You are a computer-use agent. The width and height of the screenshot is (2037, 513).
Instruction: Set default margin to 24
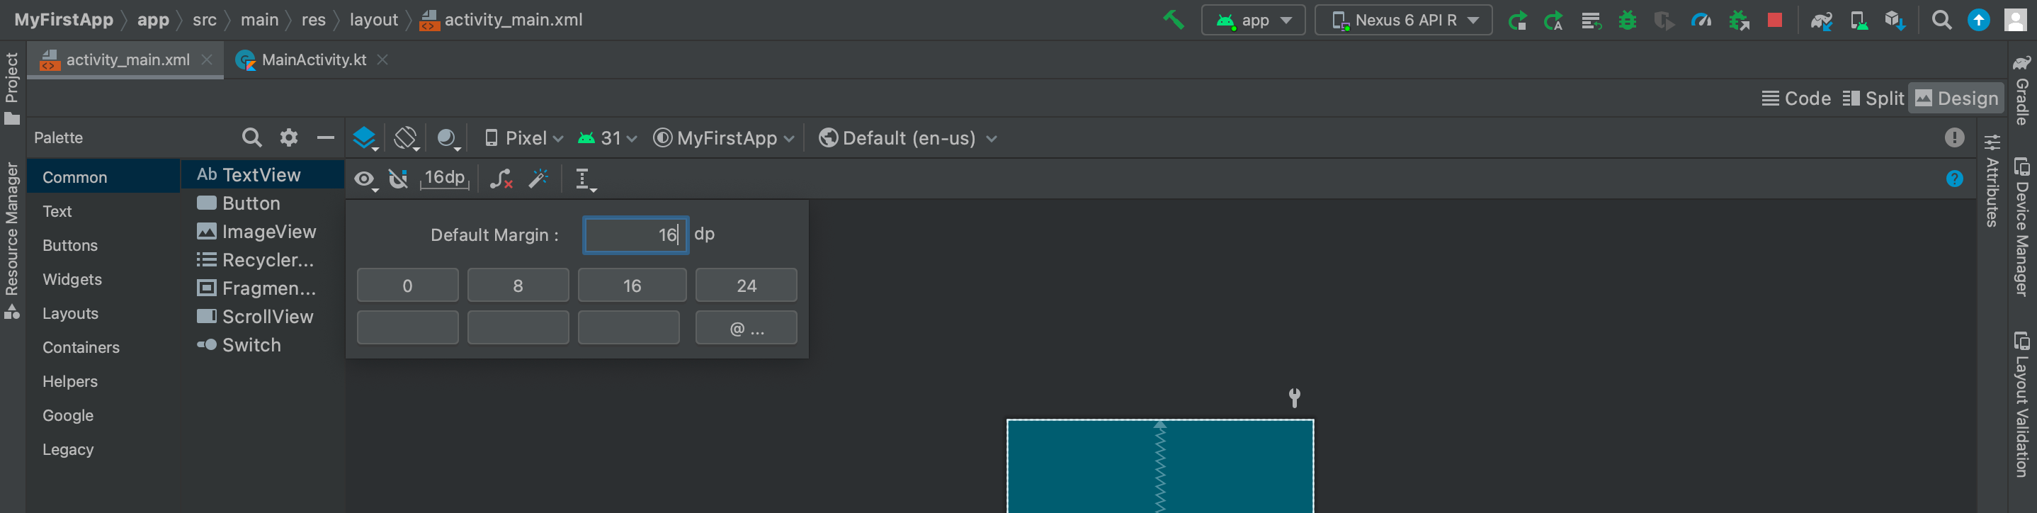coord(746,286)
